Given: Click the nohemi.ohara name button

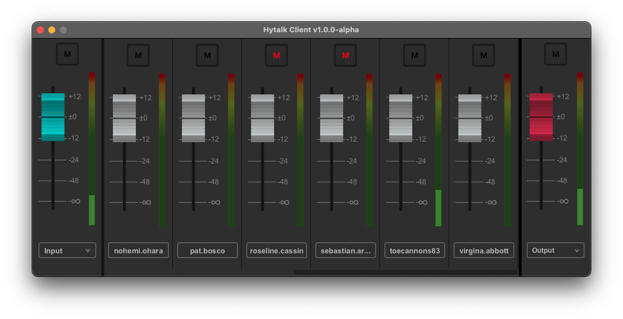Looking at the screenshot, I should coord(138,250).
